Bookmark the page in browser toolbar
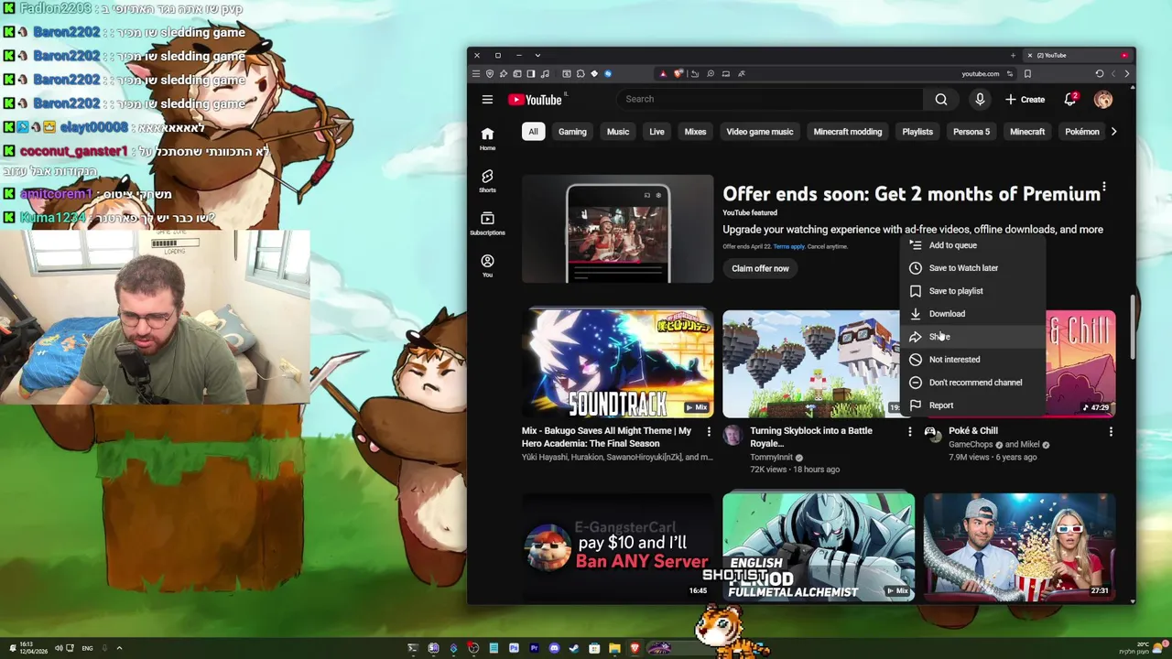 pos(1027,73)
